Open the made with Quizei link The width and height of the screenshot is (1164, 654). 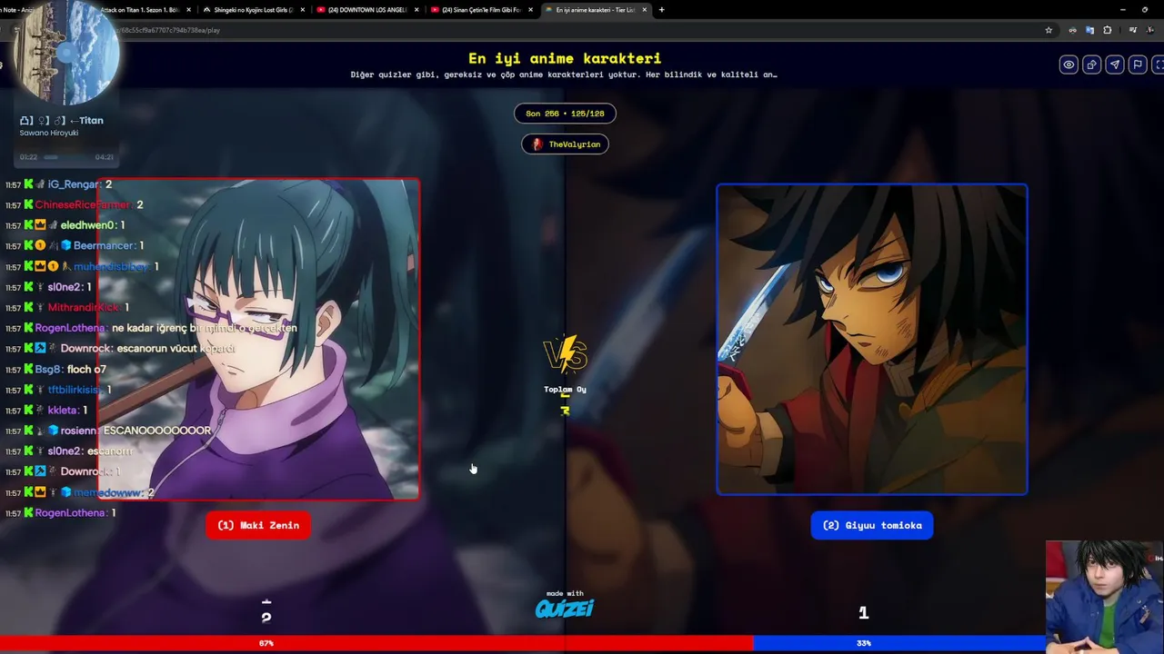coord(565,604)
